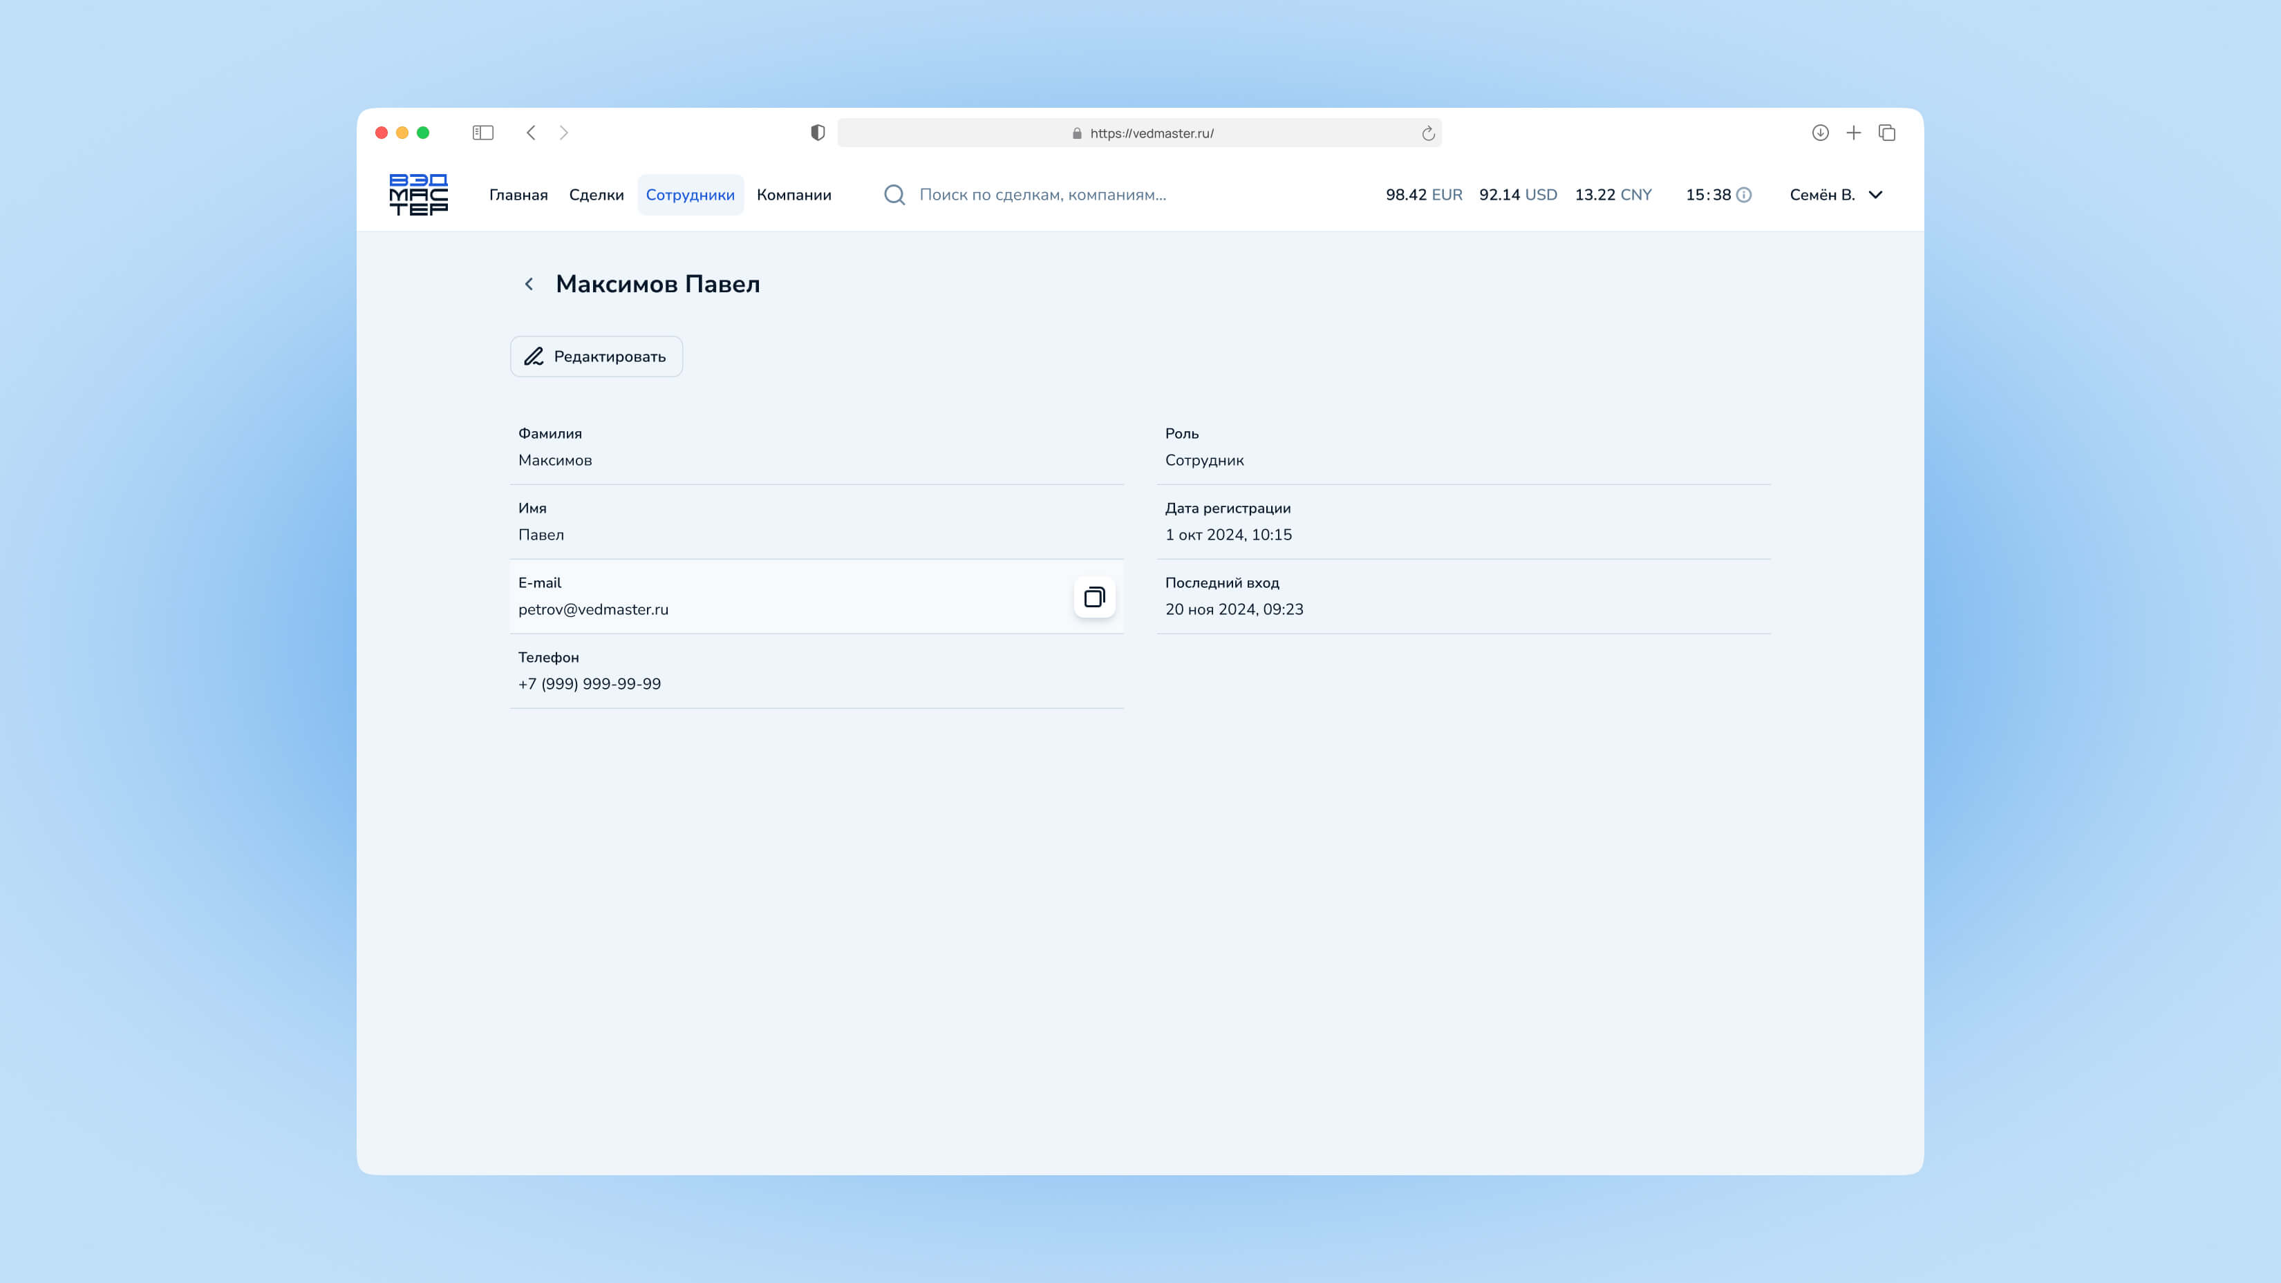This screenshot has width=2281, height=1283.
Task: Go back using arrow beside Максимов Павел
Action: (529, 284)
